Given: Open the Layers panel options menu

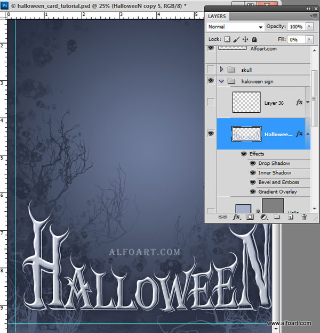Looking at the screenshot, I should click(x=314, y=16).
